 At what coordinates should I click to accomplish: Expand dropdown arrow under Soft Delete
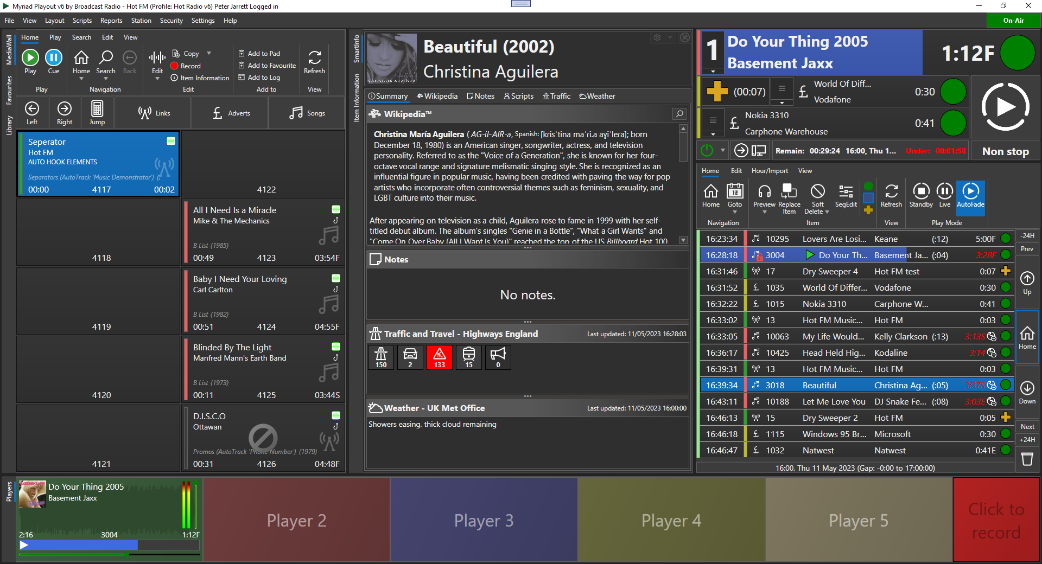pos(827,212)
